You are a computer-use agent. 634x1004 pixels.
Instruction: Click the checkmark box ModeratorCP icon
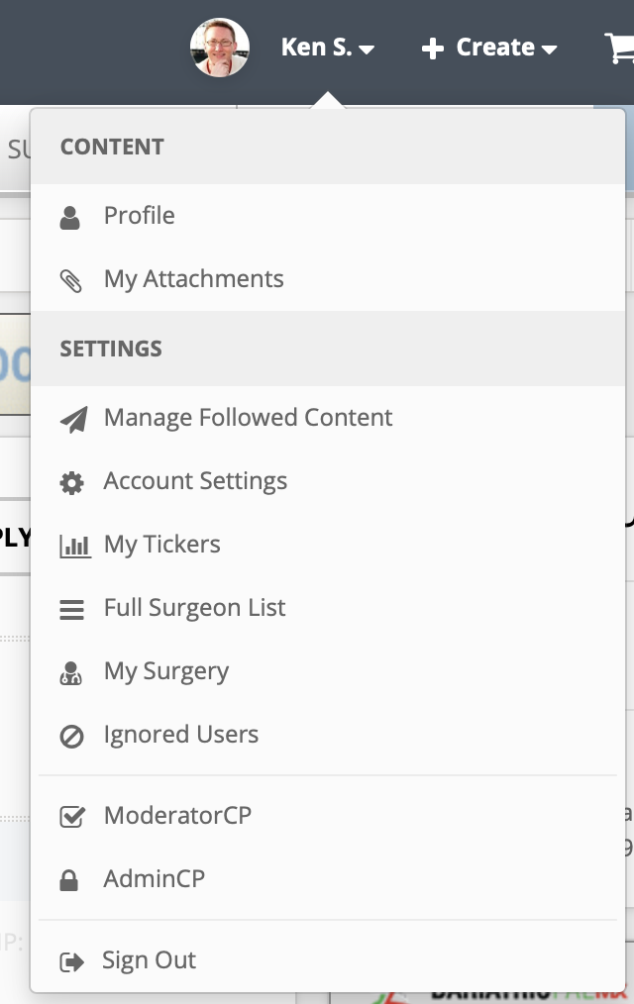pyautogui.click(x=71, y=817)
